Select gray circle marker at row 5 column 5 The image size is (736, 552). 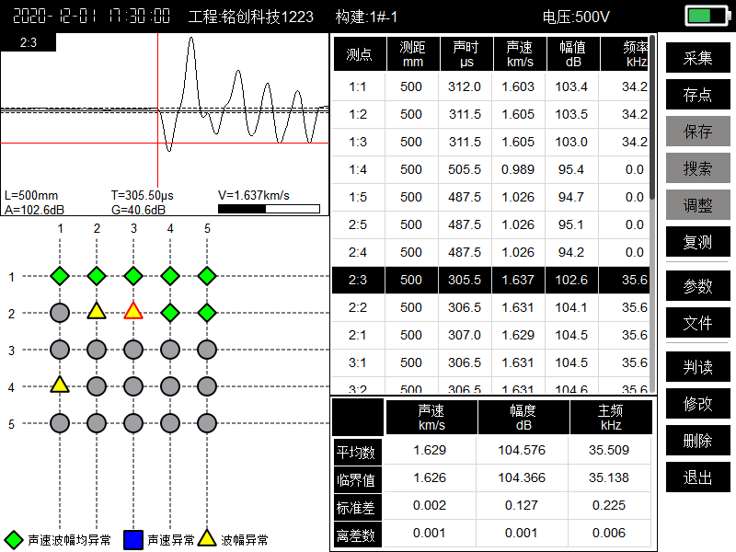(207, 423)
